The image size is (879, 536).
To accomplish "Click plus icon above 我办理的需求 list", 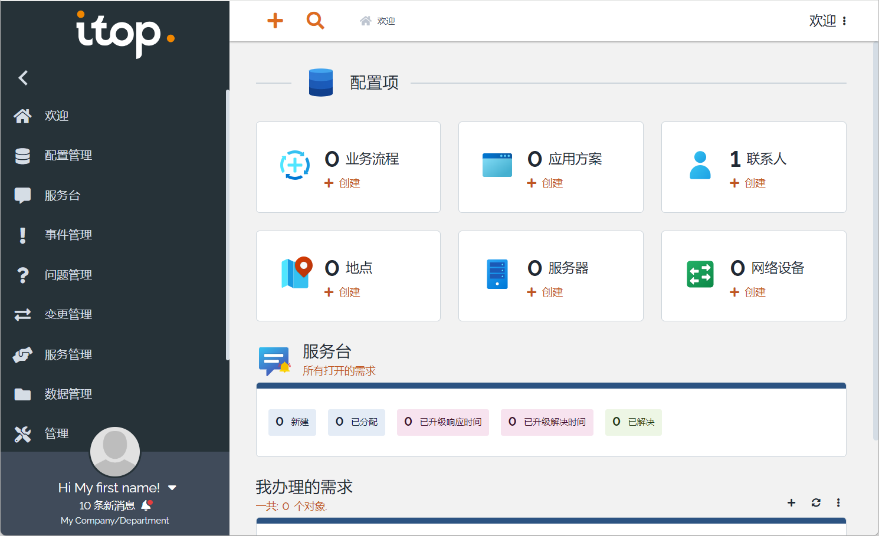I will tap(791, 502).
